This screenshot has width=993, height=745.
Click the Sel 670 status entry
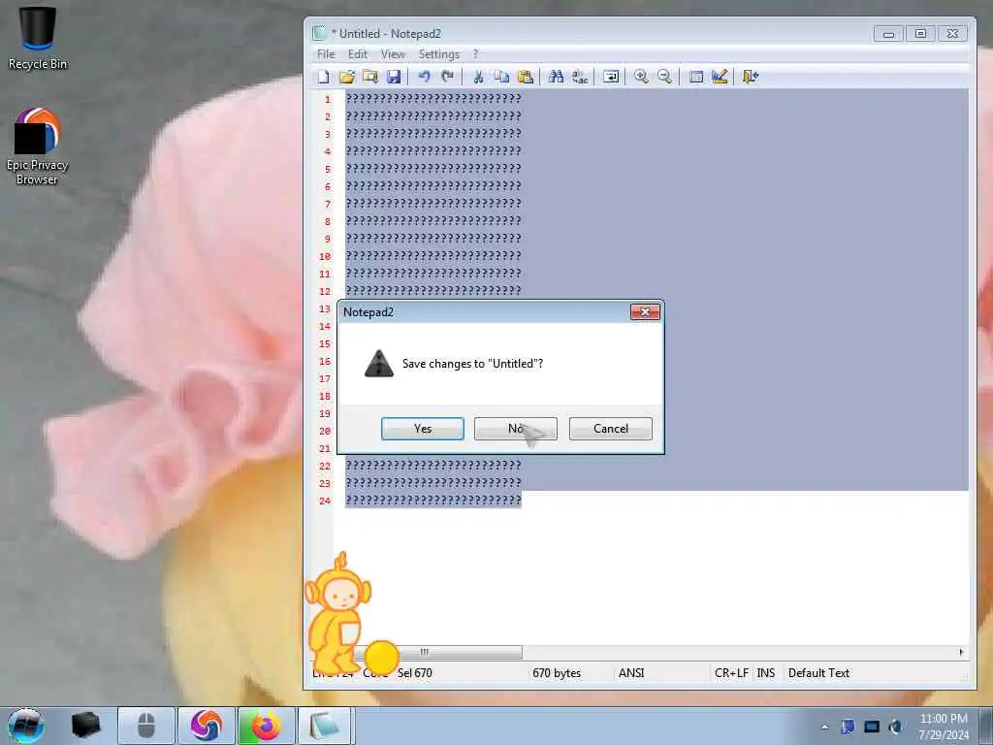pos(415,673)
